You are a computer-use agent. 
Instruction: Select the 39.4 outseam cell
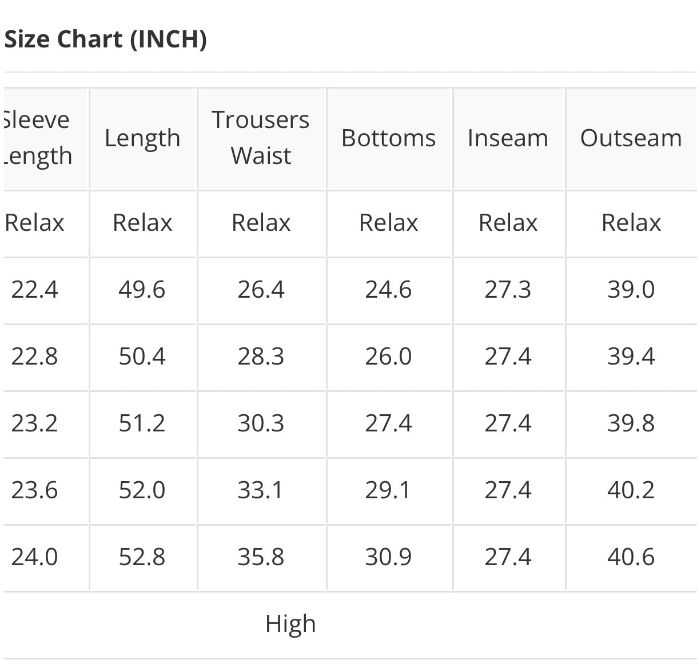[631, 357]
